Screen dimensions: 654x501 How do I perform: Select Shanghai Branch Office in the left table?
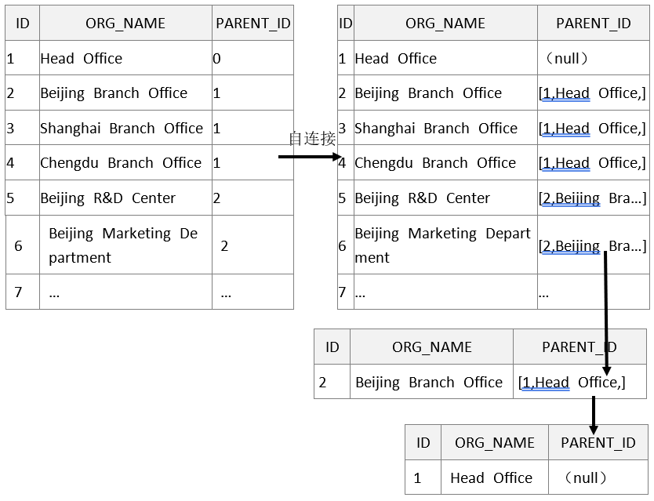click(122, 129)
